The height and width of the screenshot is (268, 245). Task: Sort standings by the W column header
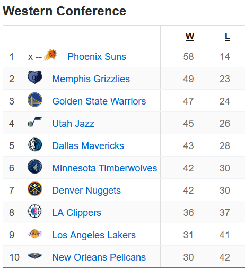click(x=190, y=36)
